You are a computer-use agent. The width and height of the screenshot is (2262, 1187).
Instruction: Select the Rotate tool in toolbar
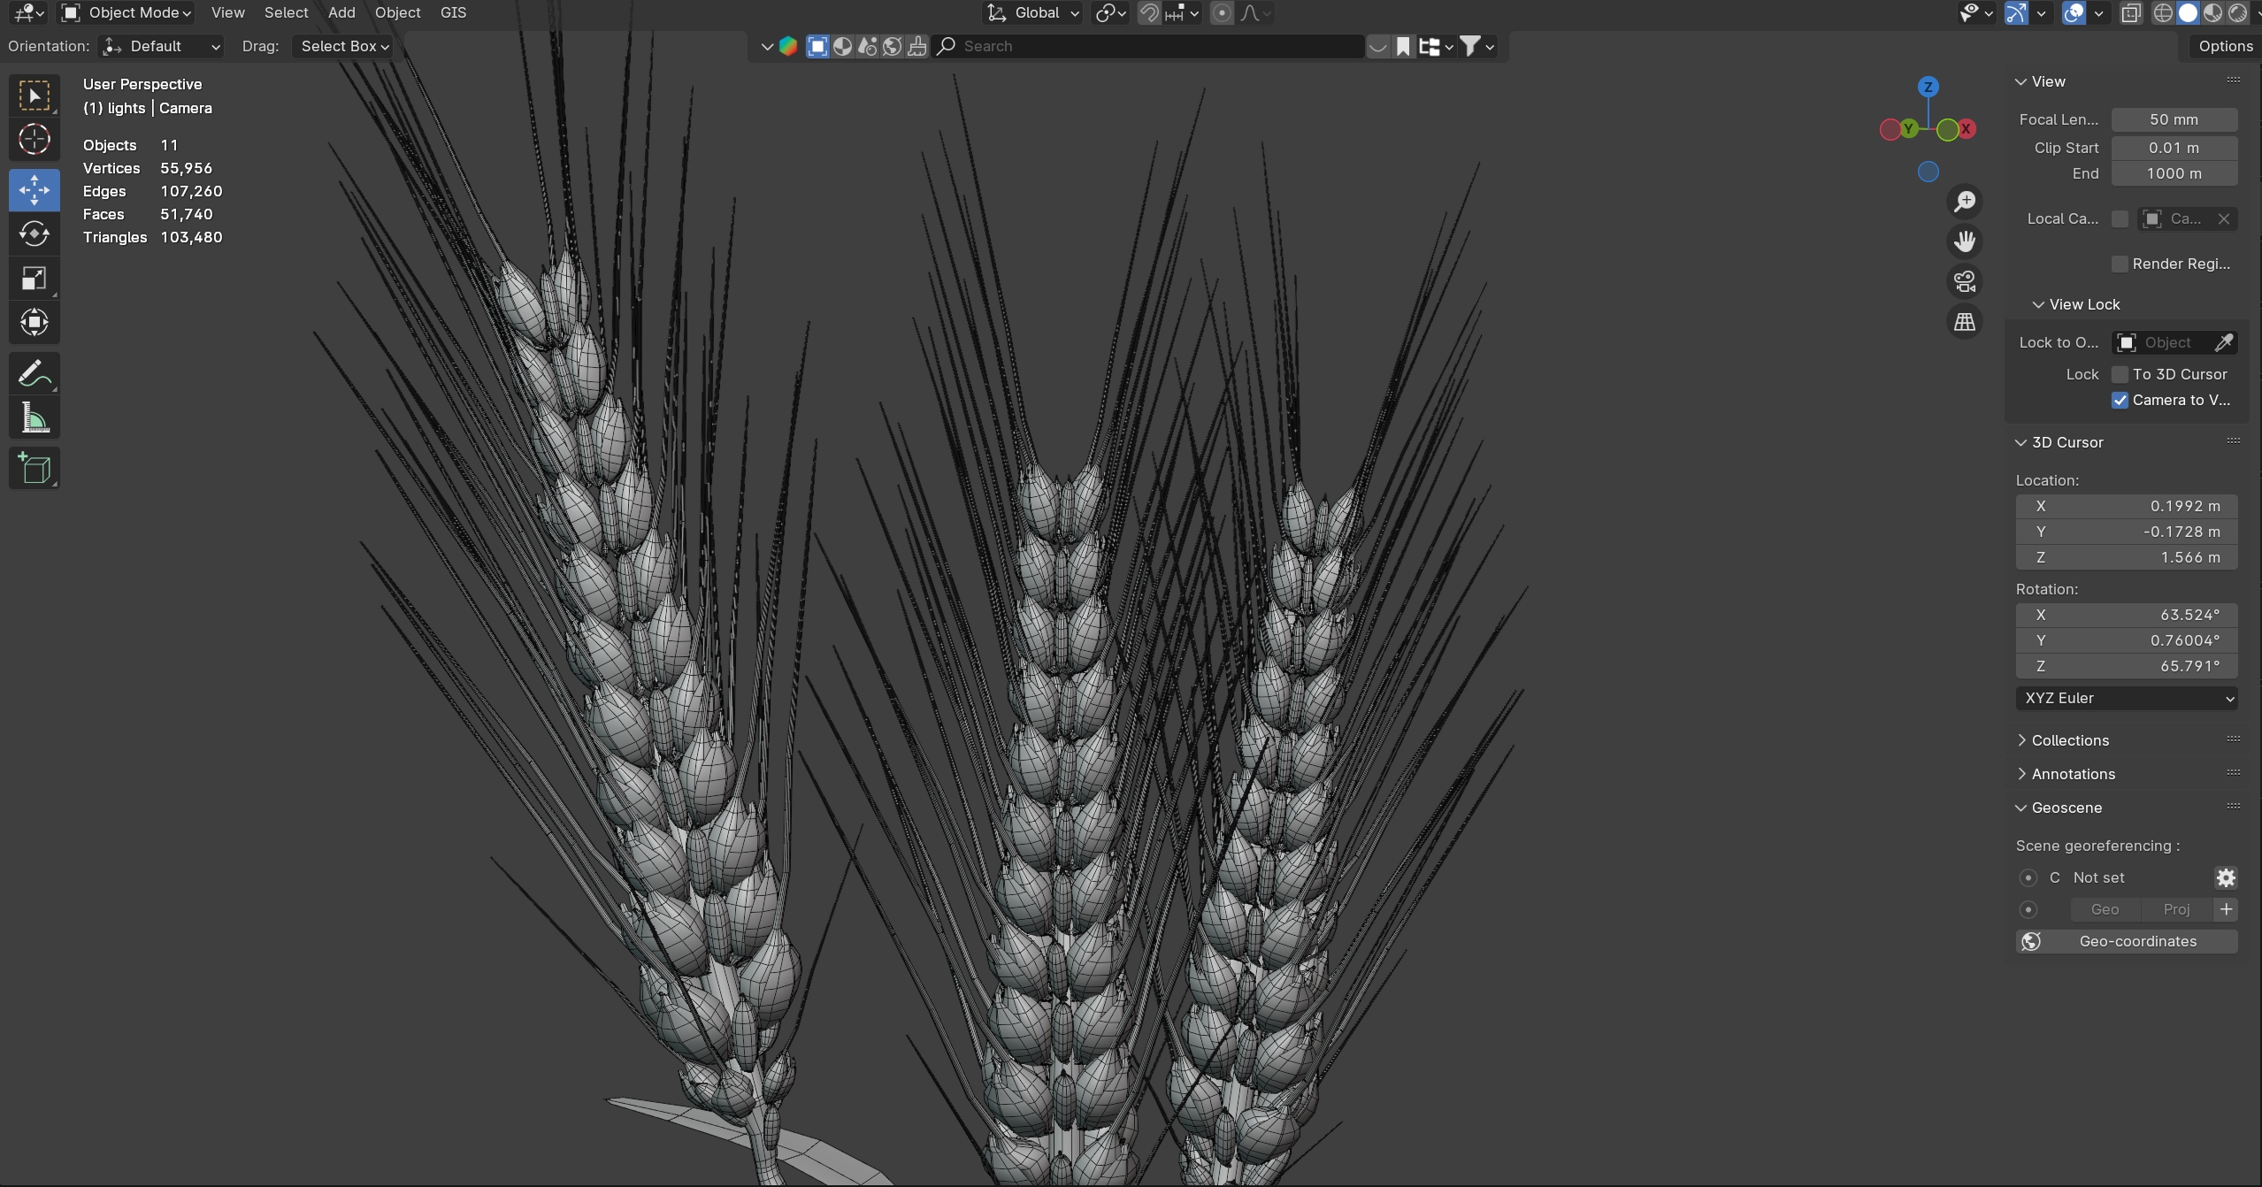tap(34, 234)
